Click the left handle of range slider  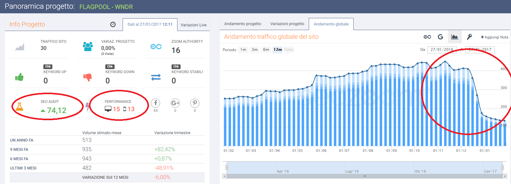227,168
